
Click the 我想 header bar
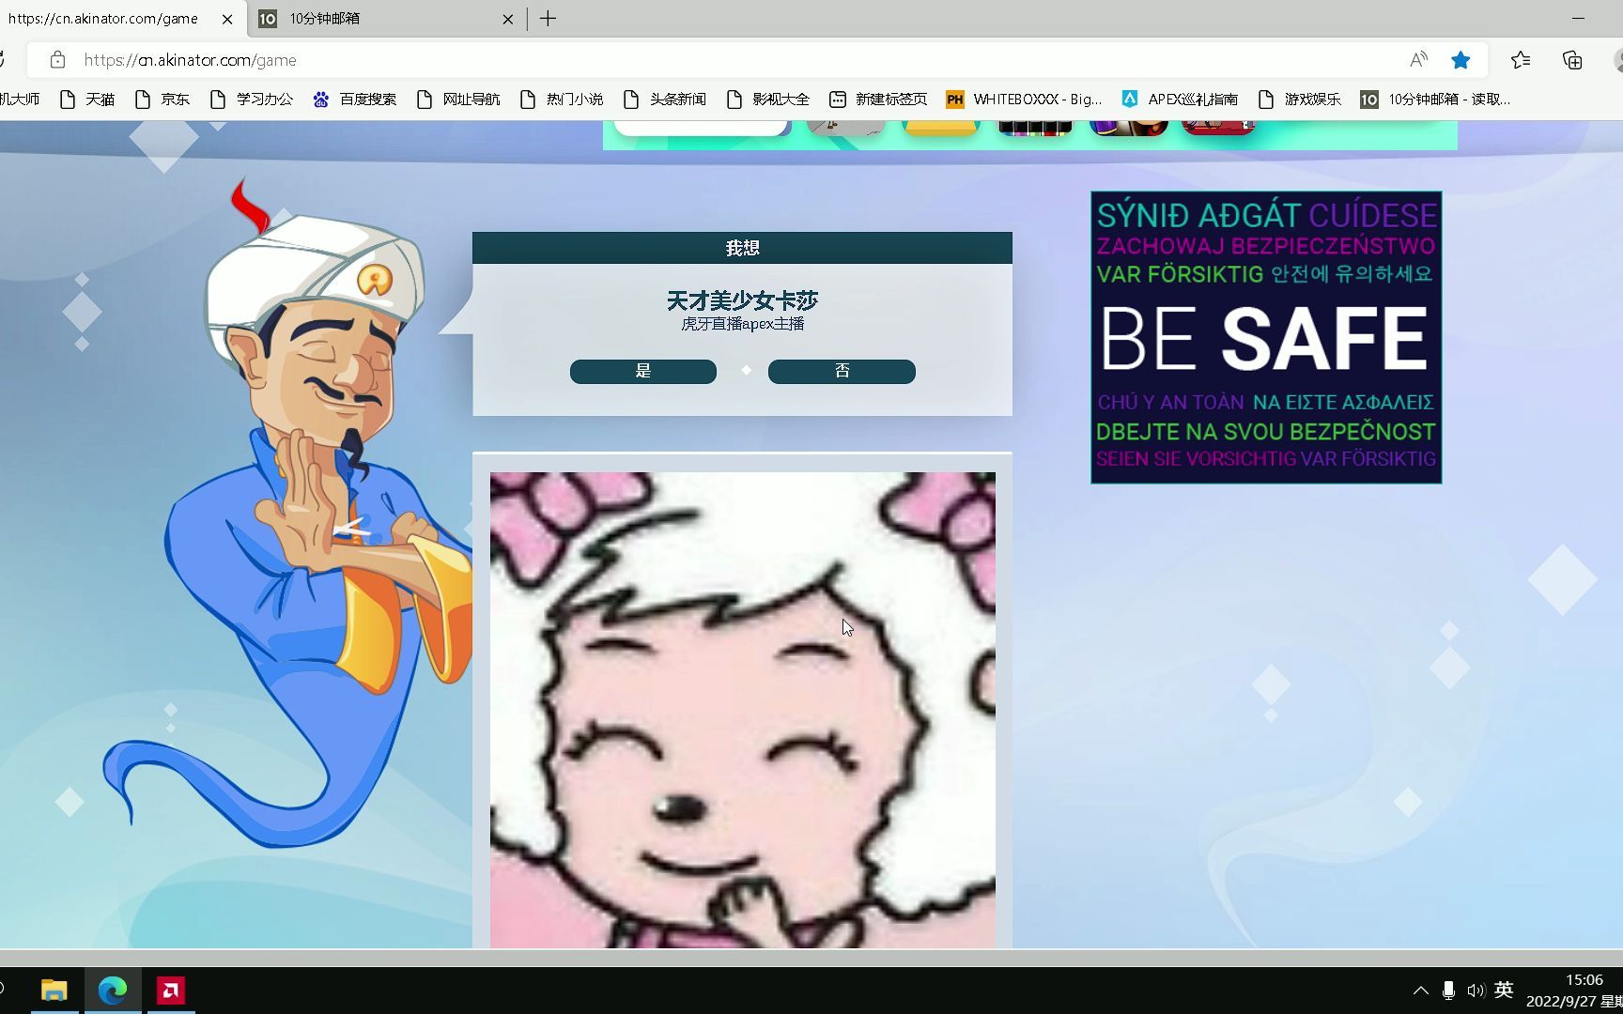[x=742, y=248]
